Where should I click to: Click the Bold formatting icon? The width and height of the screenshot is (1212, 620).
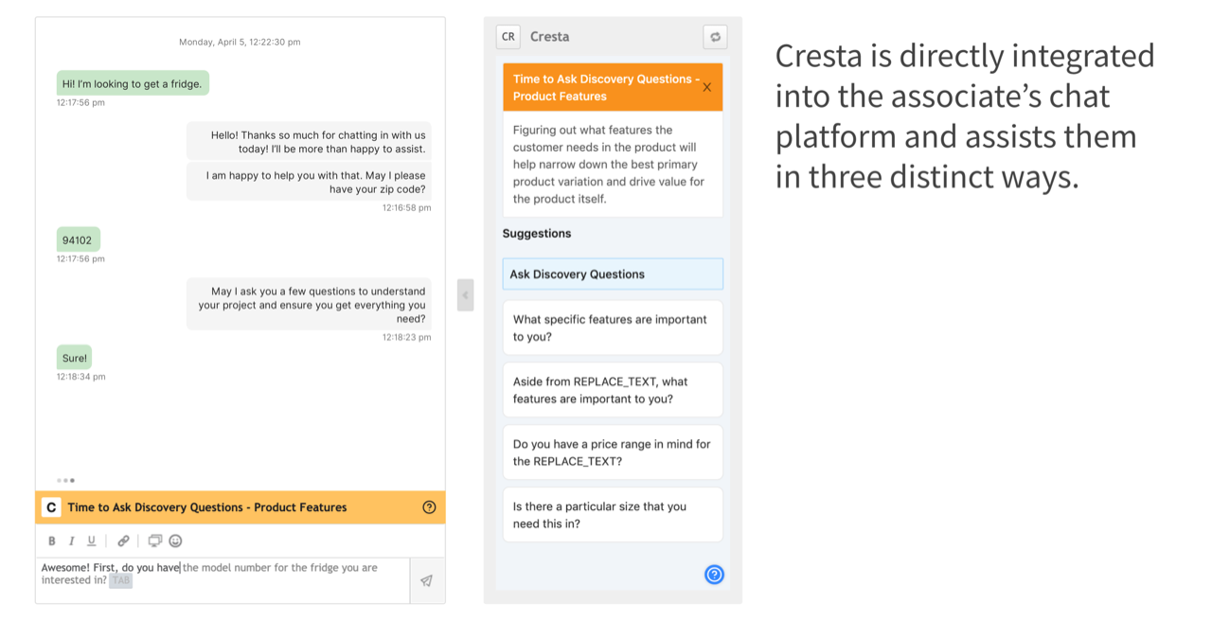click(x=52, y=541)
